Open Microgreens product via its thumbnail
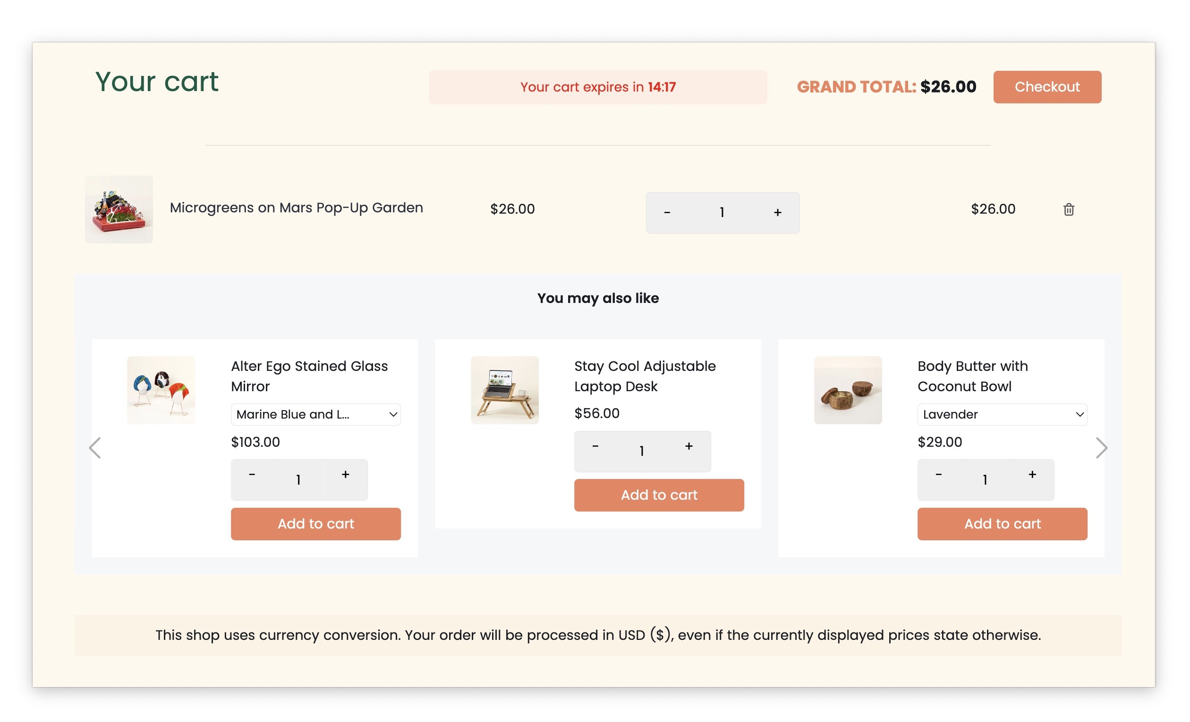1190x722 pixels. pos(119,209)
